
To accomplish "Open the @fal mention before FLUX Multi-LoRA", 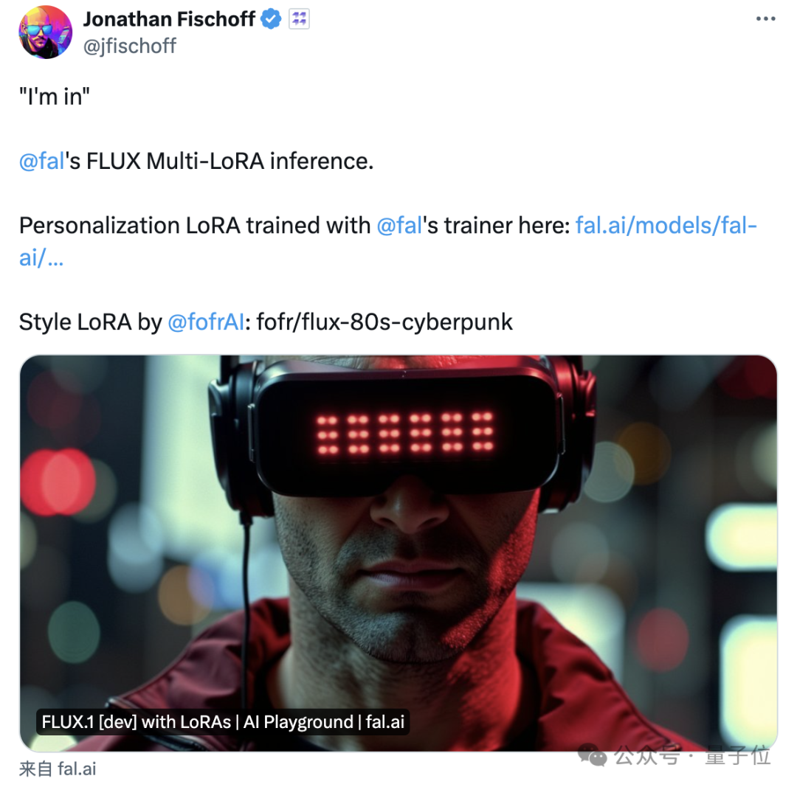I will (41, 161).
